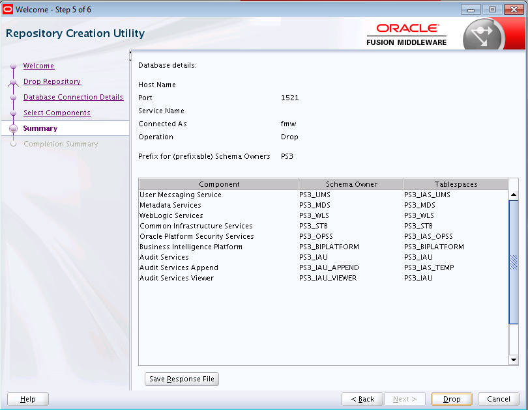Click the table scrollbar down arrow

[514, 360]
